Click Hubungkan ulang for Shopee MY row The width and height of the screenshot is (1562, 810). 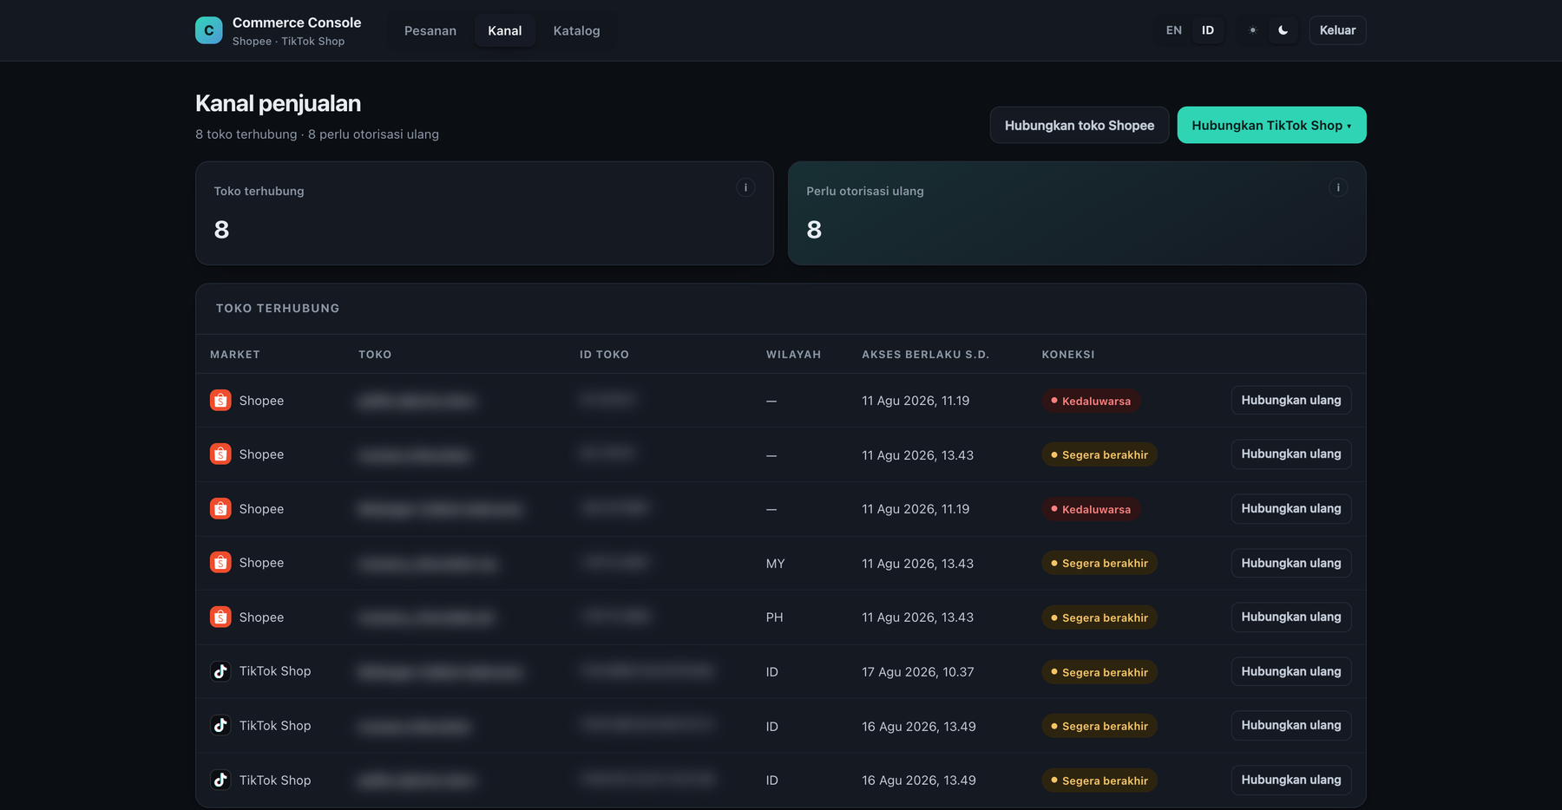pos(1291,563)
